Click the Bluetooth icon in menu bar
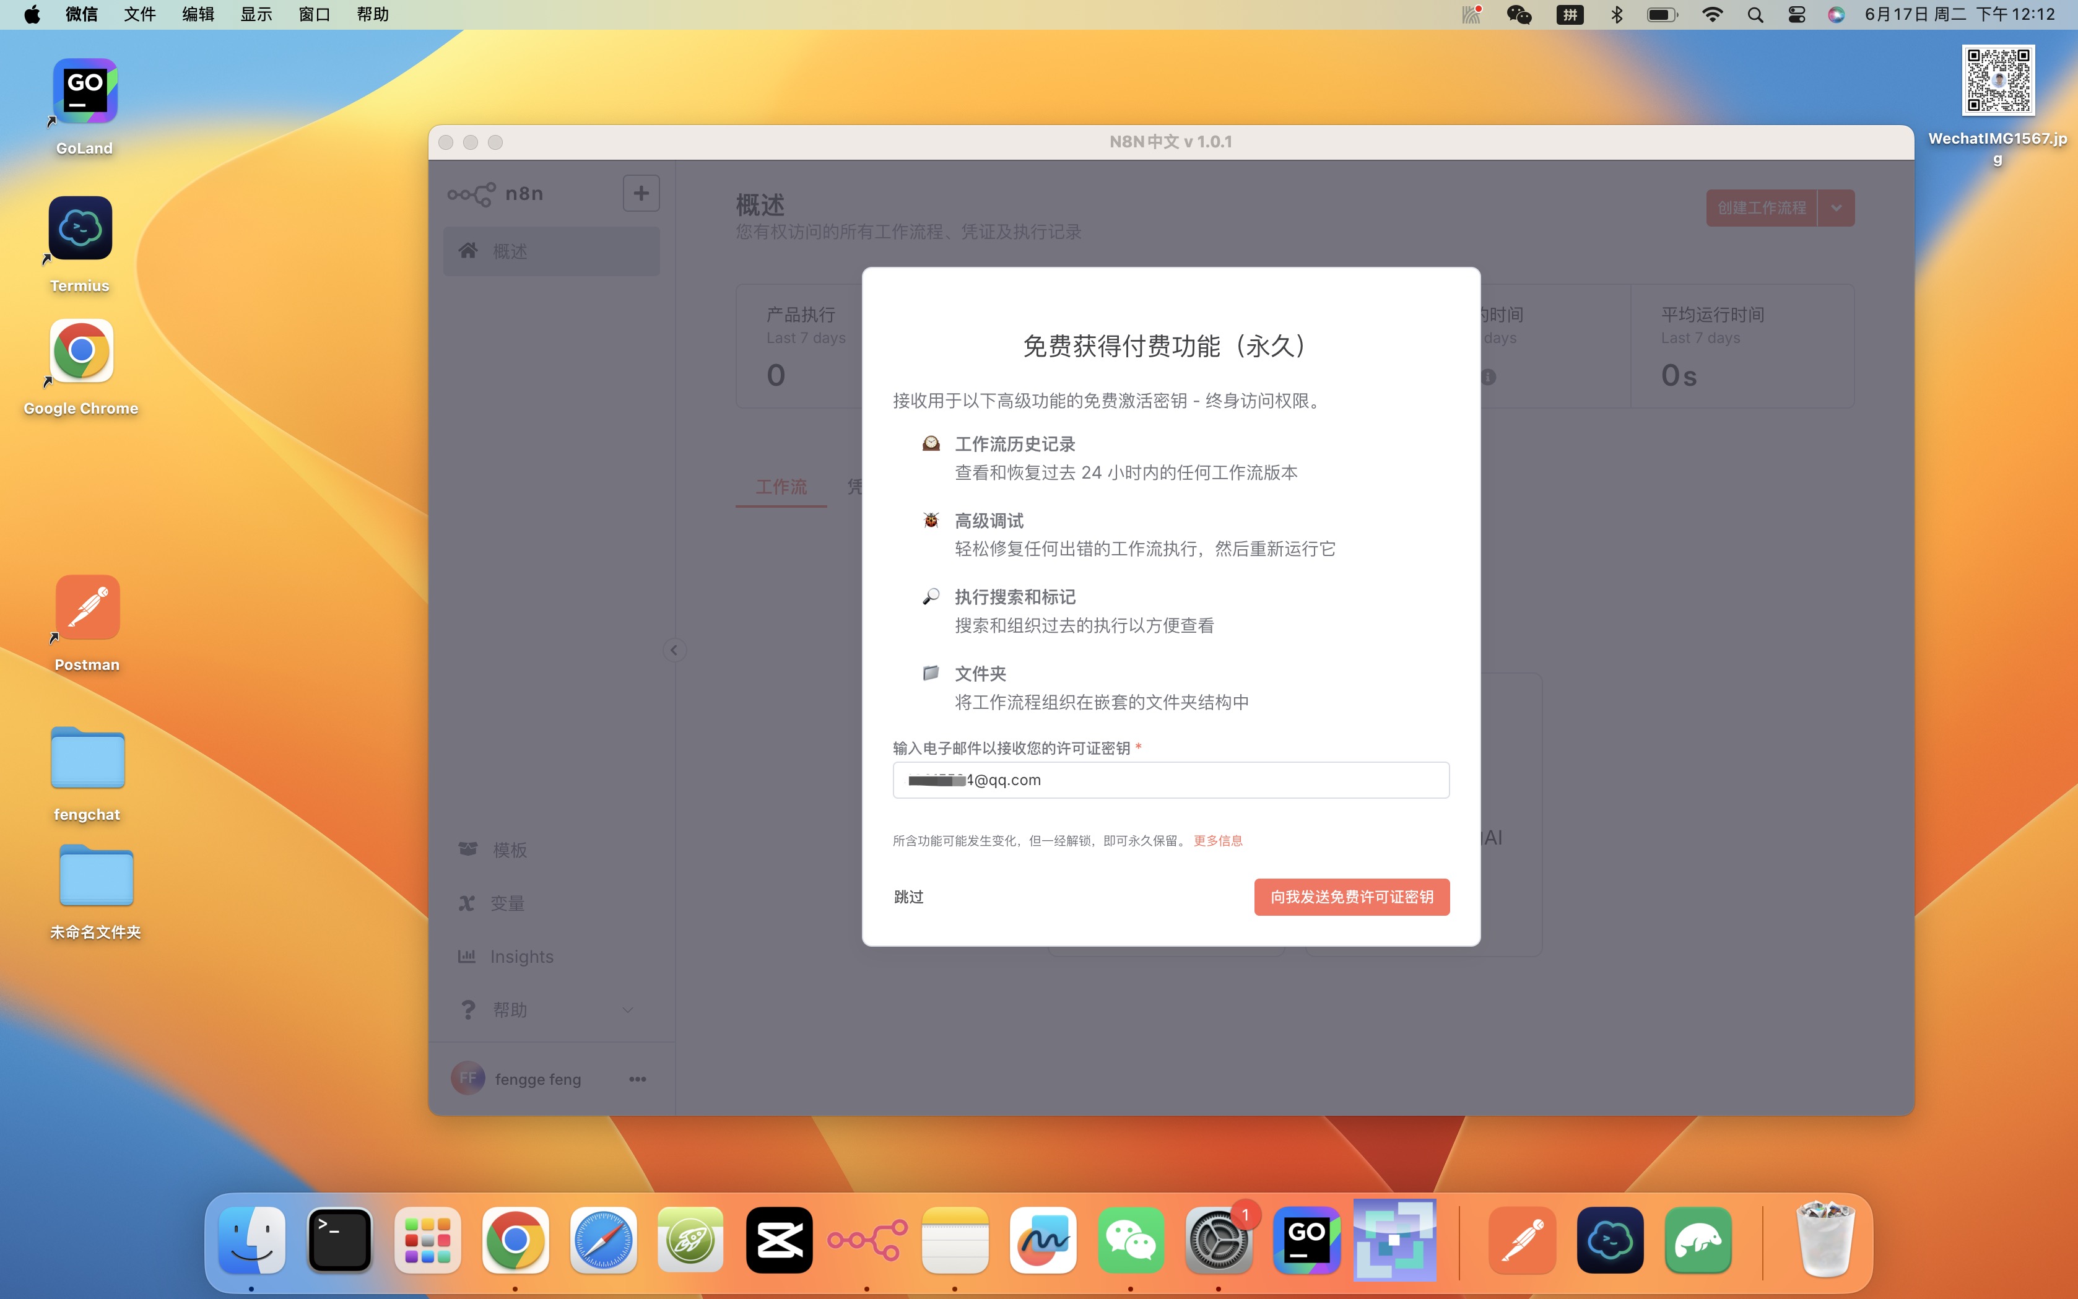 click(x=1617, y=15)
